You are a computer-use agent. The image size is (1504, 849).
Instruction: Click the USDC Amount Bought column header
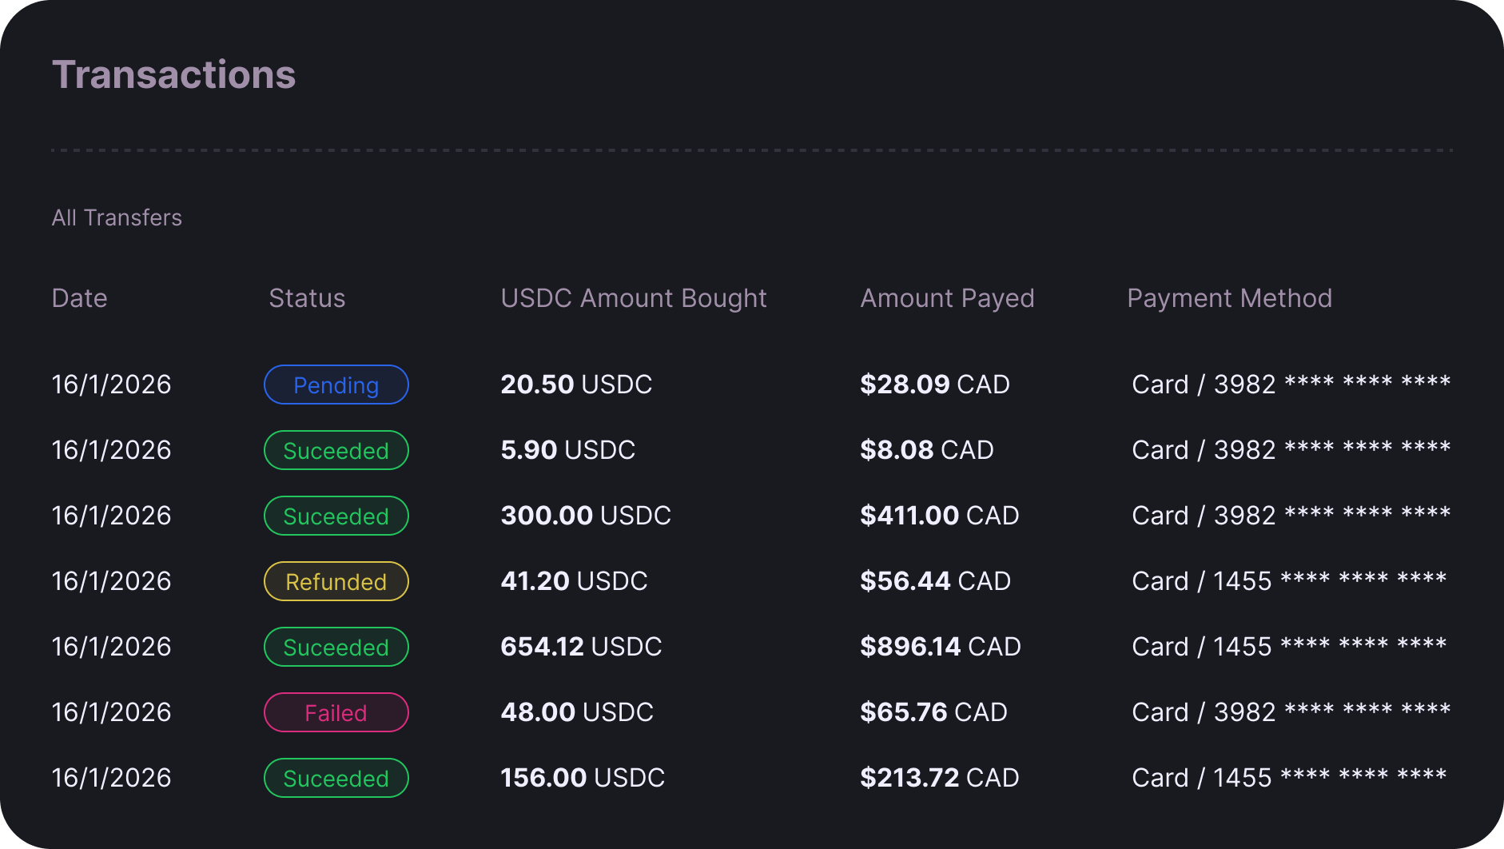pyautogui.click(x=633, y=298)
